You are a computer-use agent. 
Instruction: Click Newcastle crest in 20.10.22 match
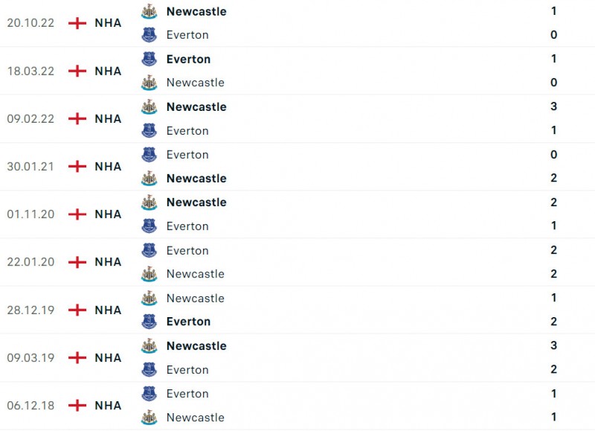click(149, 11)
